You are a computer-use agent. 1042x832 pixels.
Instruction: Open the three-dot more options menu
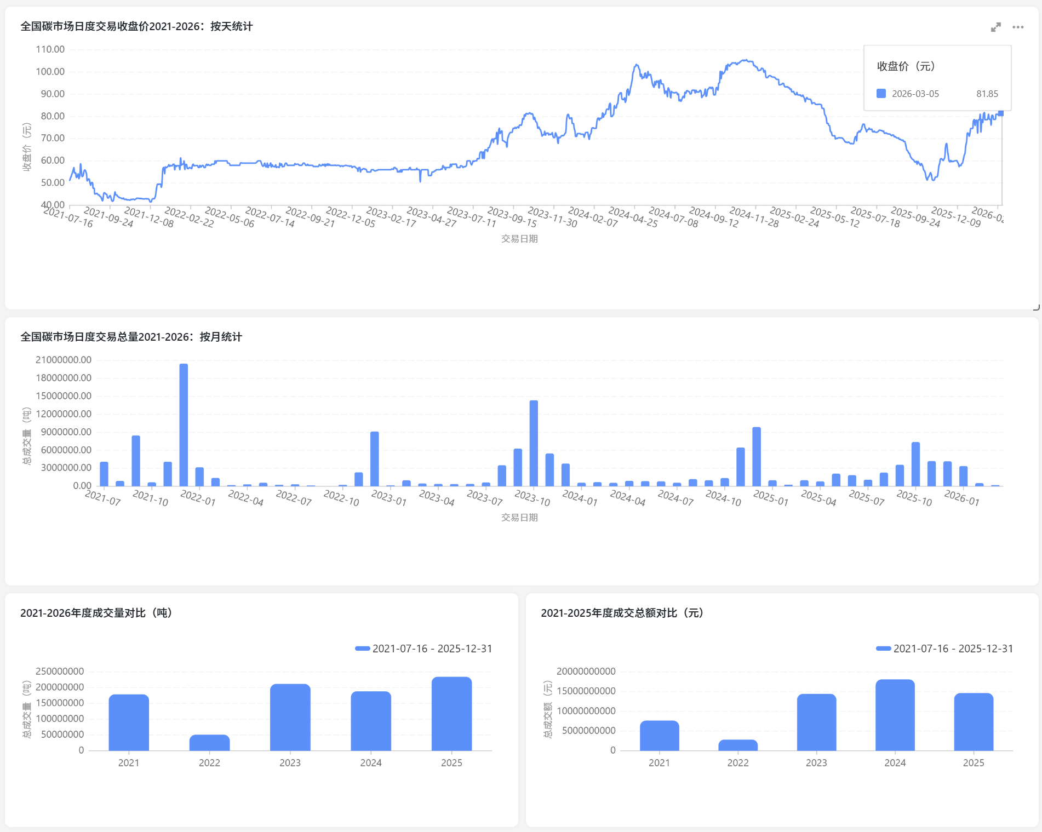click(1018, 27)
